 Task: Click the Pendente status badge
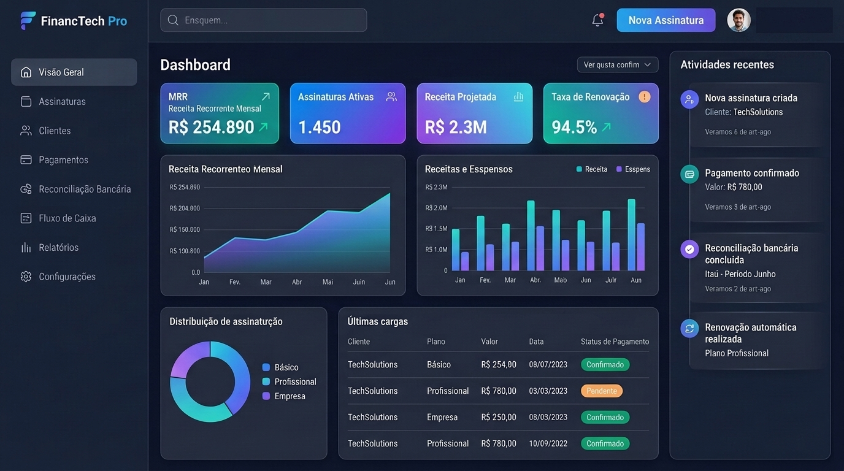point(602,391)
